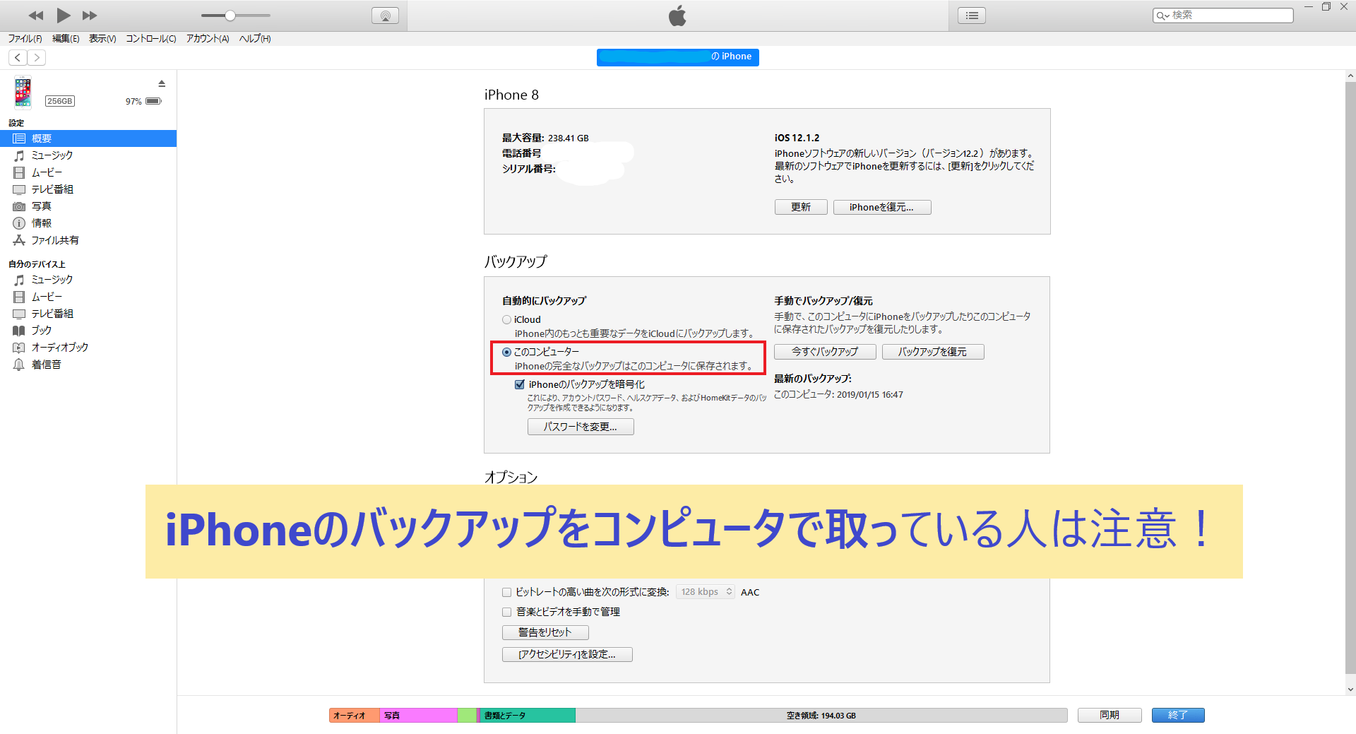Image resolution: width=1356 pixels, height=734 pixels.
Task: Select テレビ番組 under 設定
Action: (88, 189)
